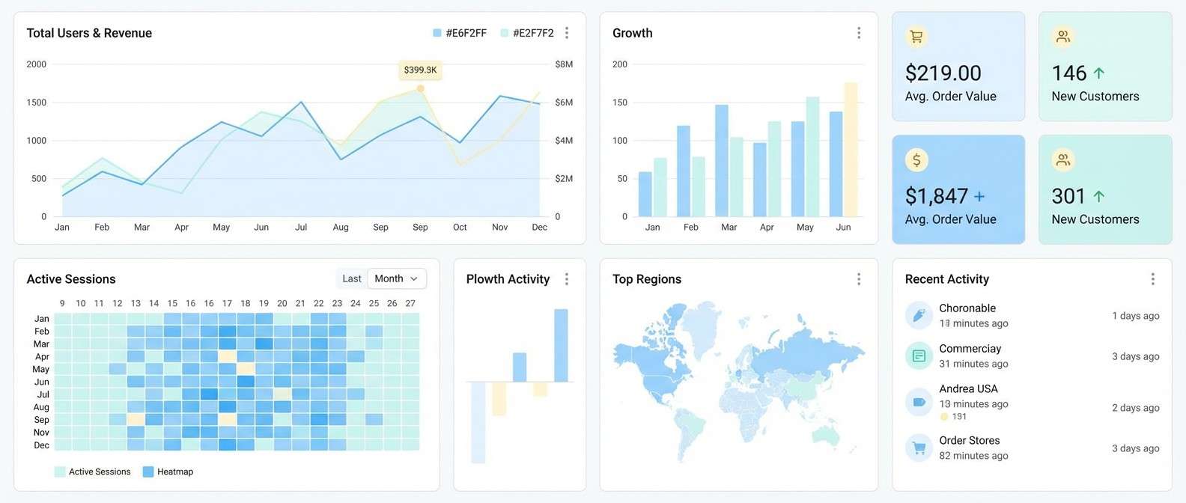
Task: Click the pen icon beside Choronable activity
Action: [x=919, y=315]
